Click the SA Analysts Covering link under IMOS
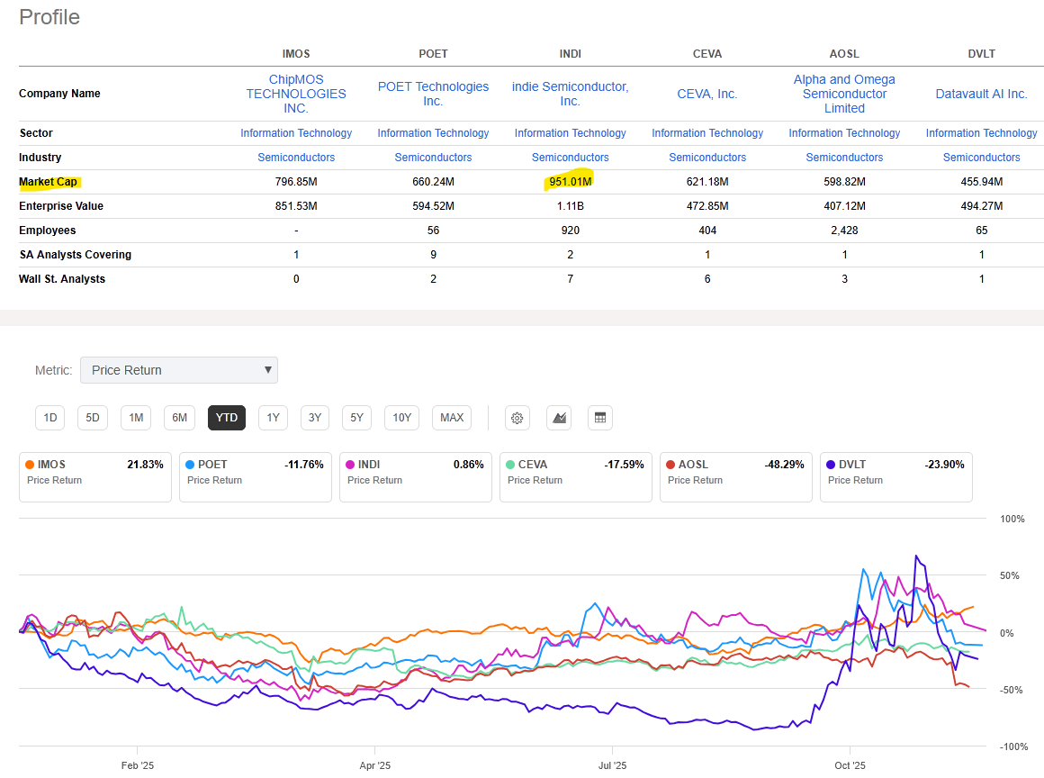 pyautogui.click(x=296, y=254)
